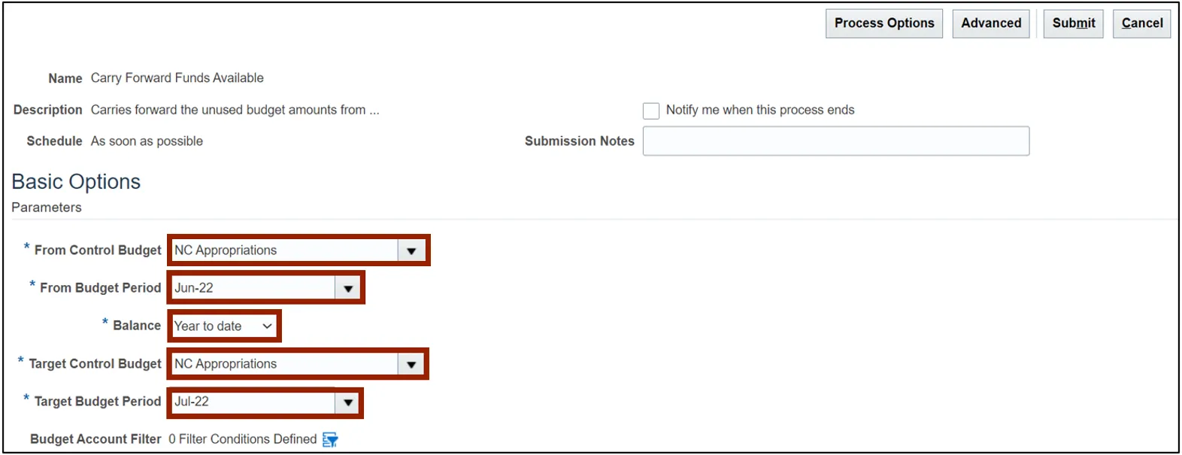This screenshot has height=455, width=1182.
Task: Submit the Carry Forward process
Action: [x=1073, y=23]
